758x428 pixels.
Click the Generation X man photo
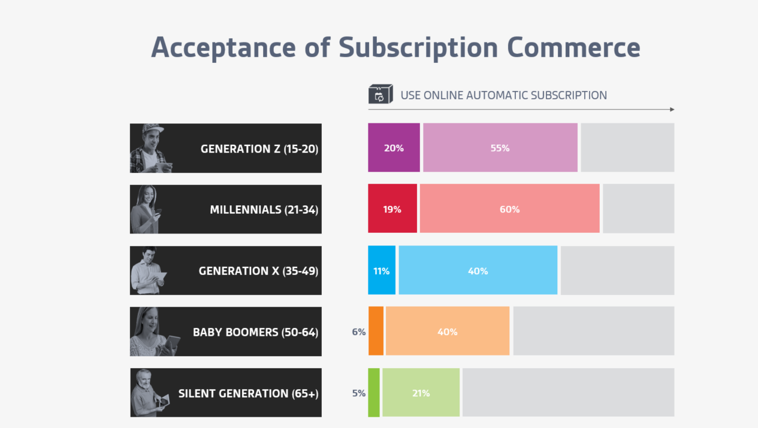pyautogui.click(x=148, y=270)
